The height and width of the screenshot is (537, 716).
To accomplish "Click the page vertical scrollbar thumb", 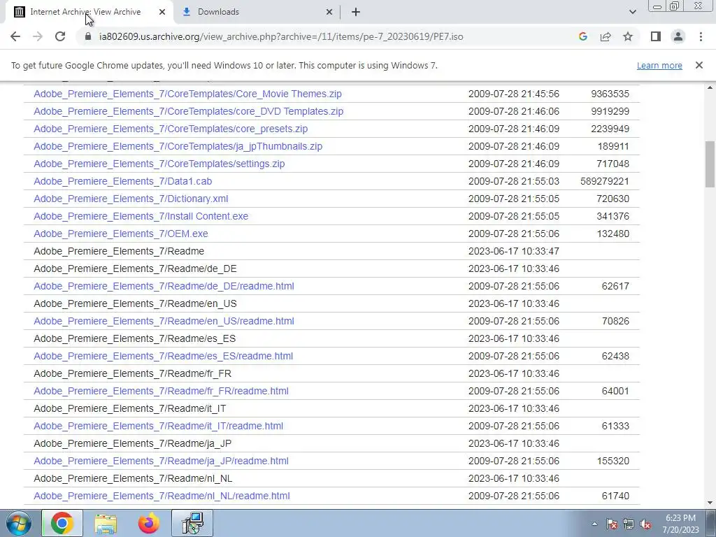I will pyautogui.click(x=710, y=164).
